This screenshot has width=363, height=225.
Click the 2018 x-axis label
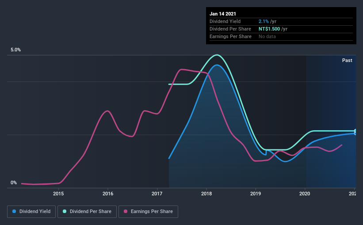point(206,194)
